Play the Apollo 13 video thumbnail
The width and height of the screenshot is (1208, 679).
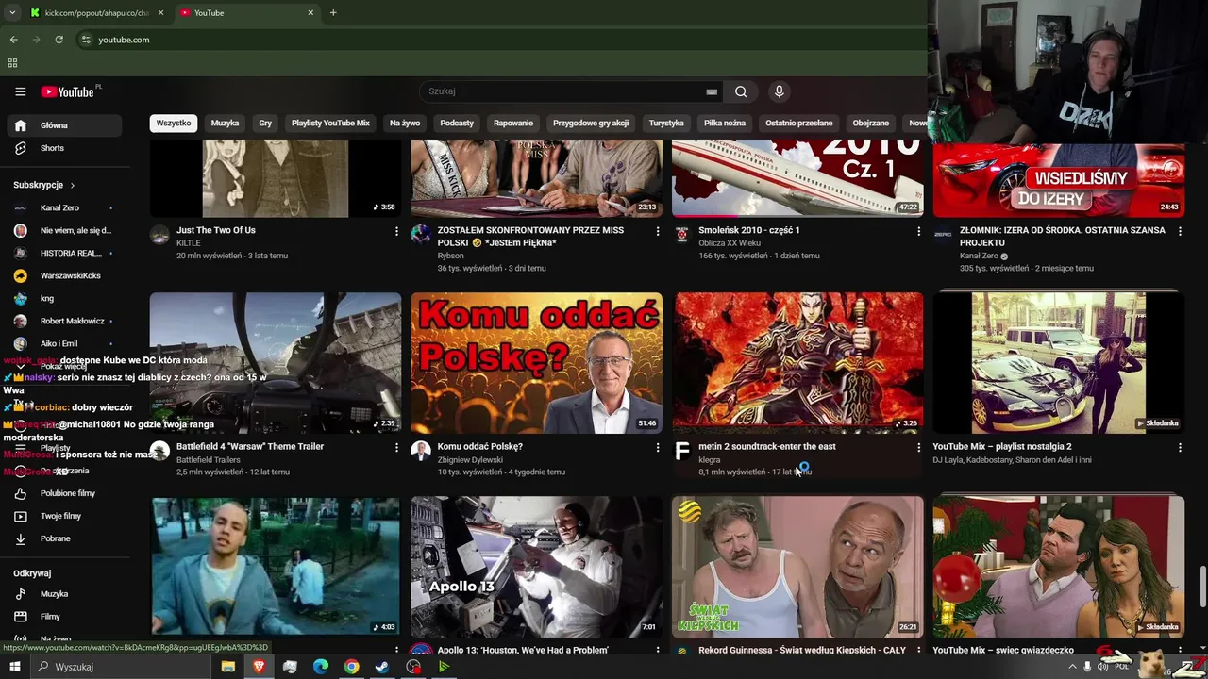click(x=536, y=567)
